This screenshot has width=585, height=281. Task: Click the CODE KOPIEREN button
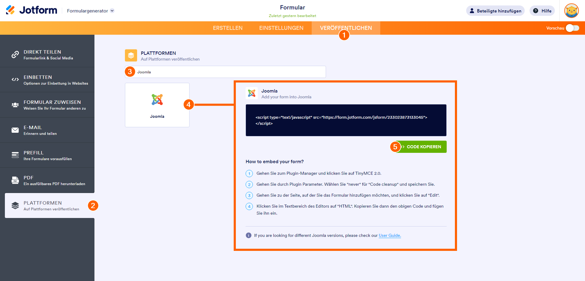coord(421,147)
